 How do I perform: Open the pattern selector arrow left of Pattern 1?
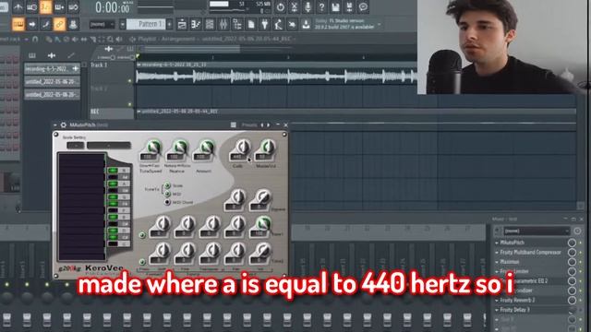point(123,25)
